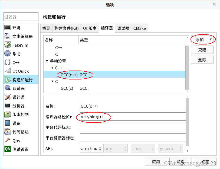
Task: Click the compiler list vertical scrollbar
Action: tap(187, 68)
